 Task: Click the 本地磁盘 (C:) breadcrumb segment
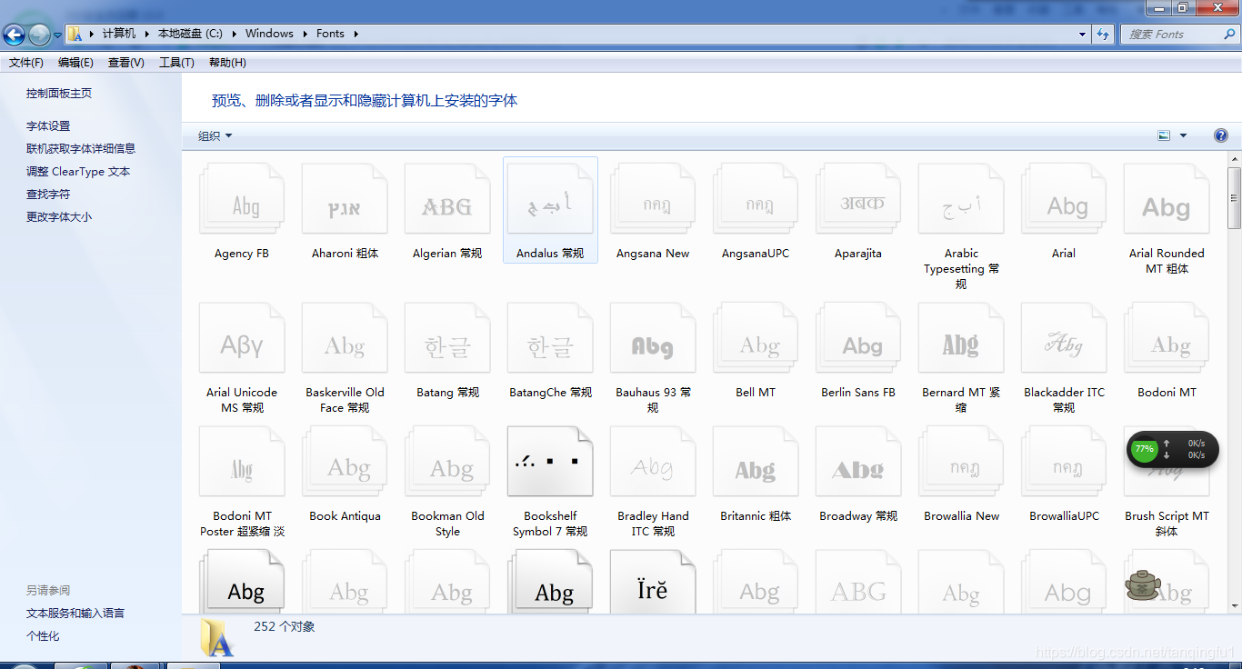190,34
